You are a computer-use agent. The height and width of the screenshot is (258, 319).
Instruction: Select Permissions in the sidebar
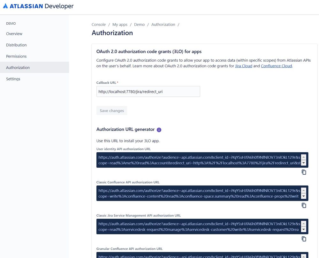[x=34, y=56]
